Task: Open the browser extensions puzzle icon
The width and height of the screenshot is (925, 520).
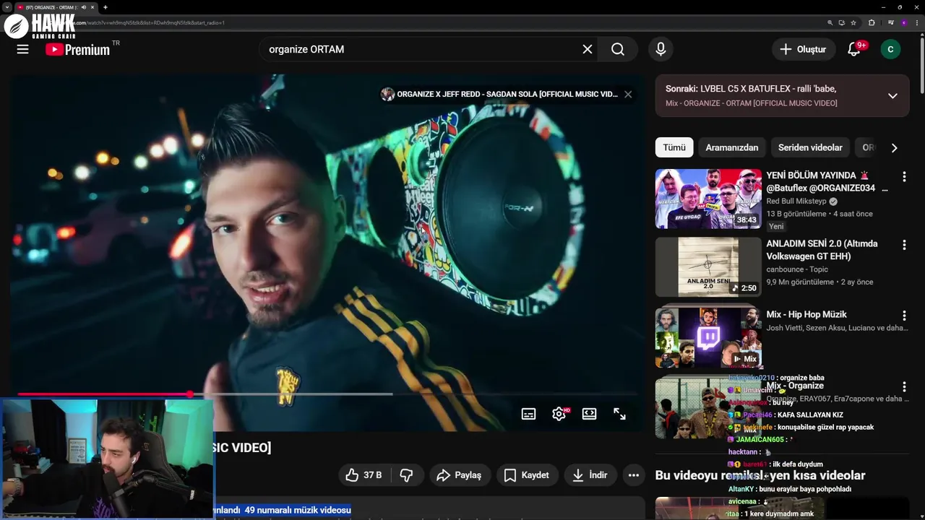Action: tap(872, 22)
